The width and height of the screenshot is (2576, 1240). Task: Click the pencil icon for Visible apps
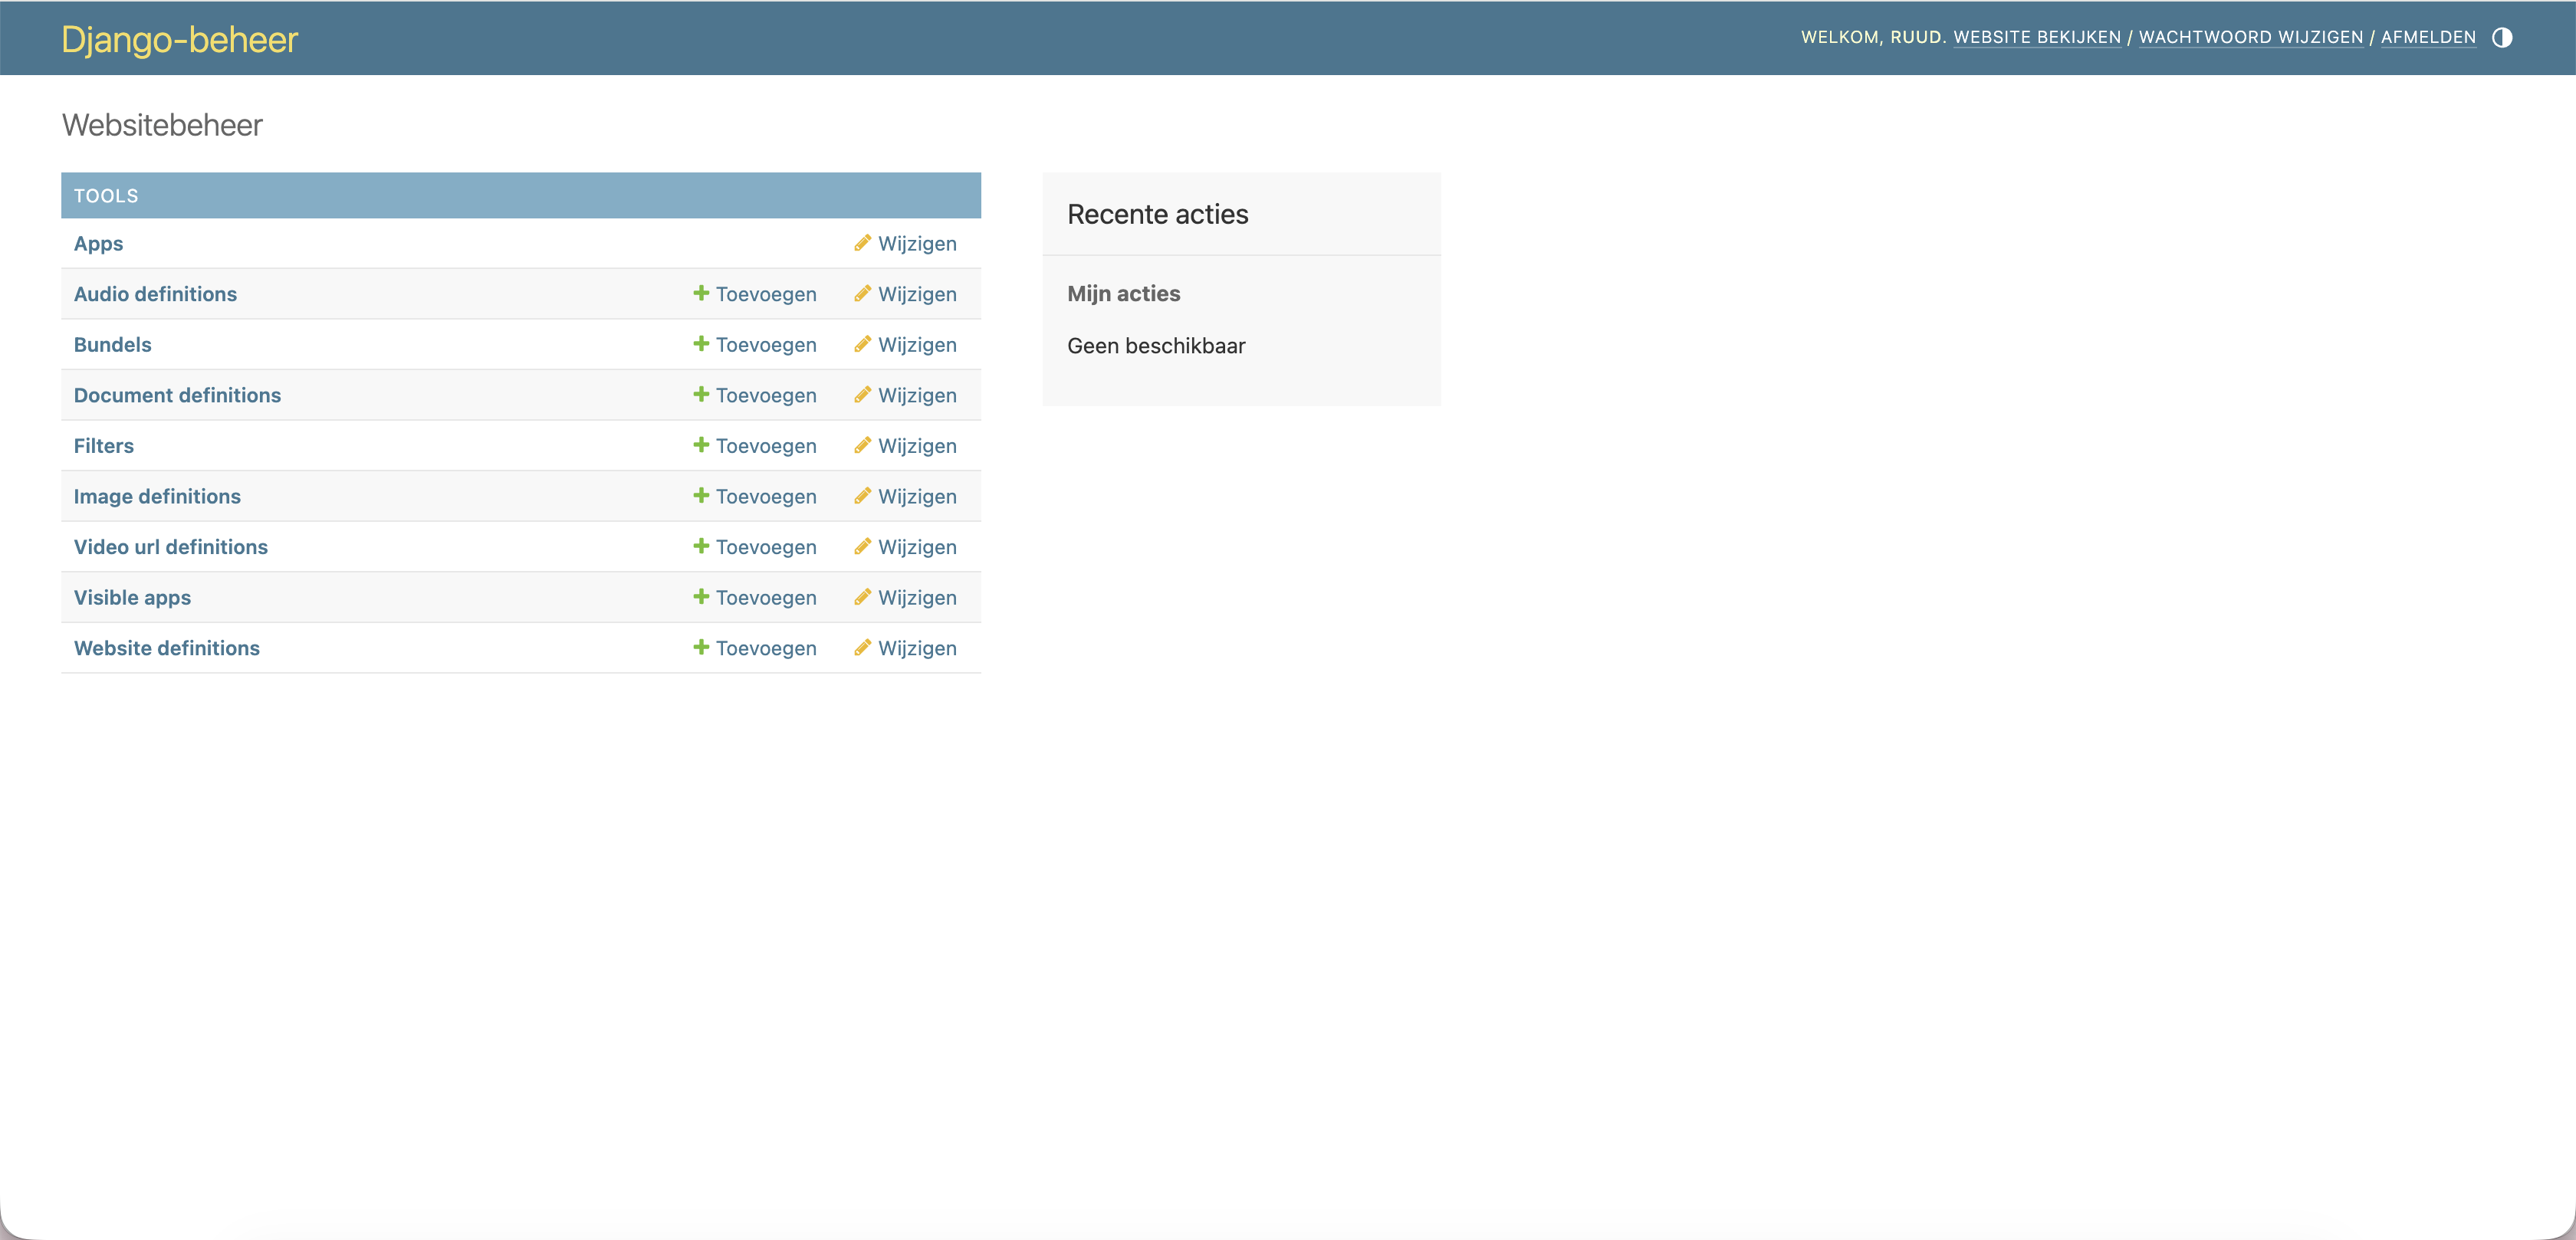[x=862, y=597]
